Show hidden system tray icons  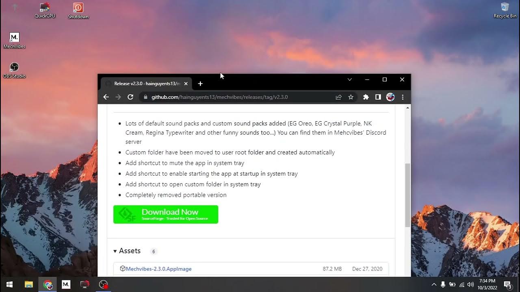click(x=434, y=284)
